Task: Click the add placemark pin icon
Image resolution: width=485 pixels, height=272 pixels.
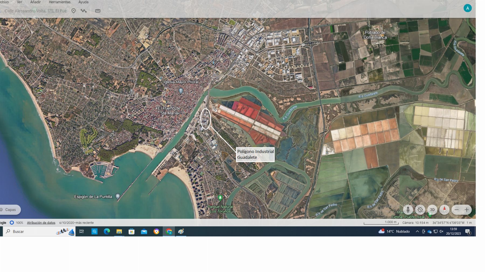Action: [x=73, y=11]
